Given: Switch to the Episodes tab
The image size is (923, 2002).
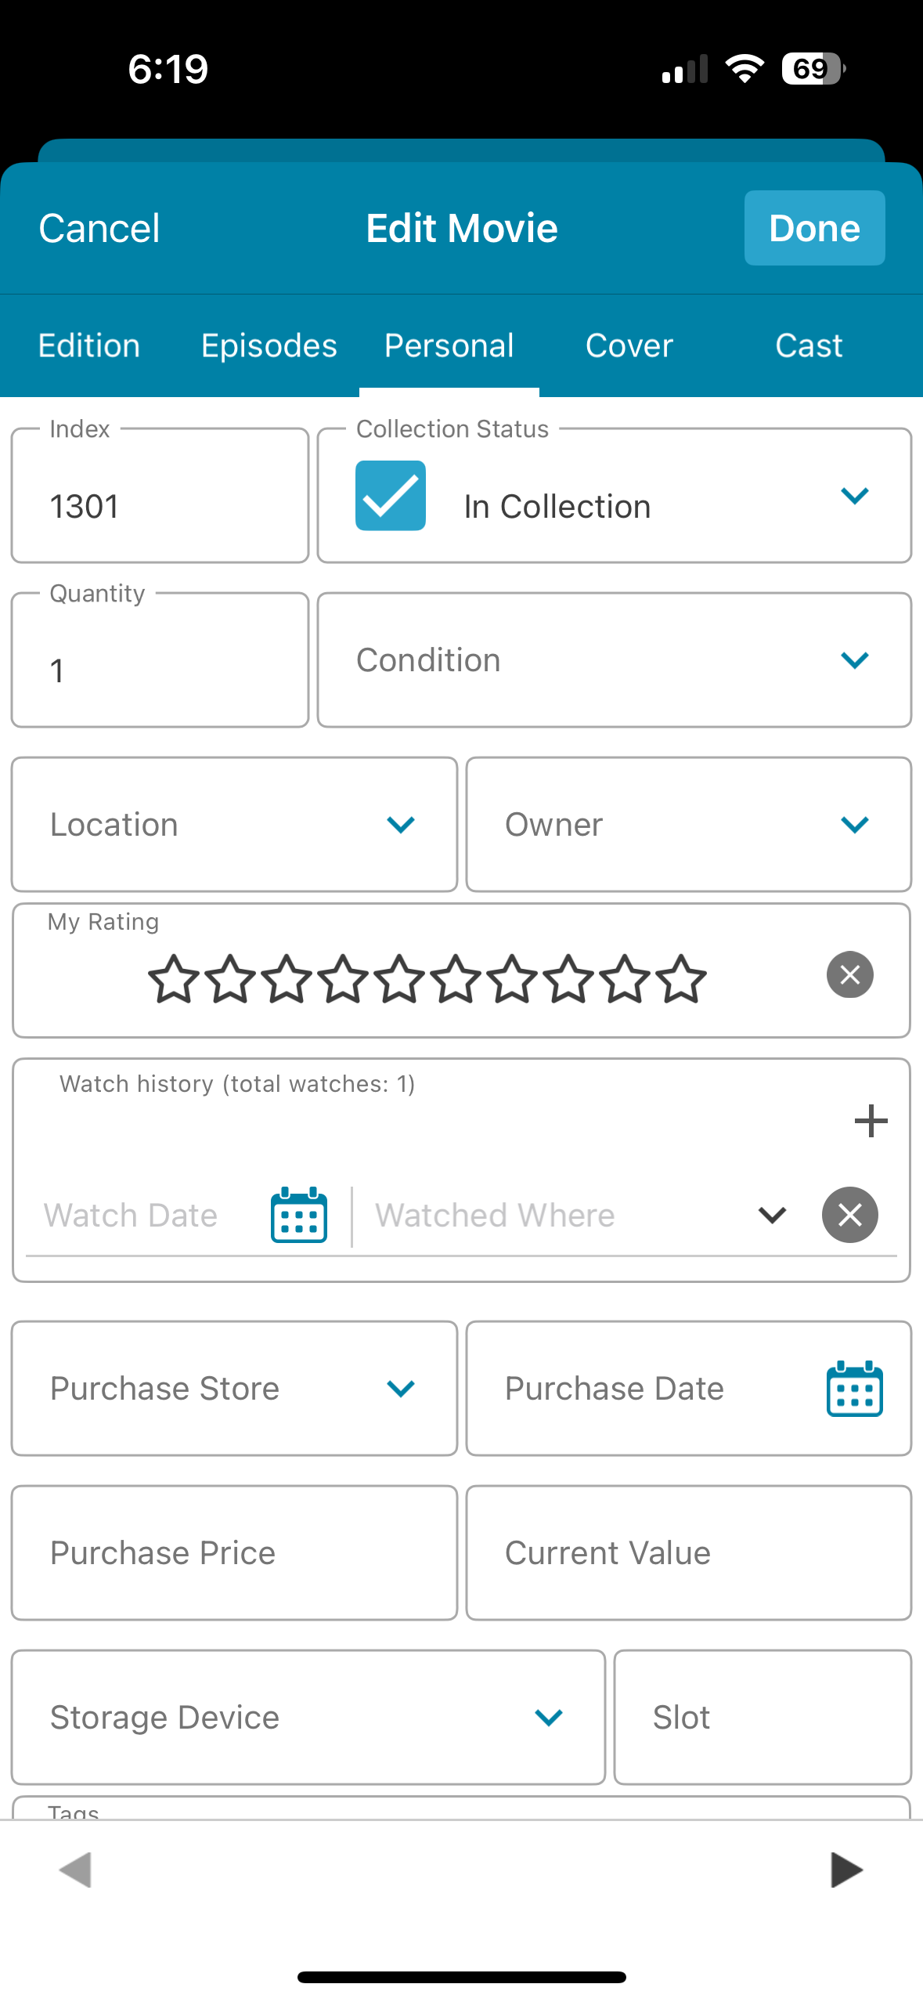Looking at the screenshot, I should 269,345.
